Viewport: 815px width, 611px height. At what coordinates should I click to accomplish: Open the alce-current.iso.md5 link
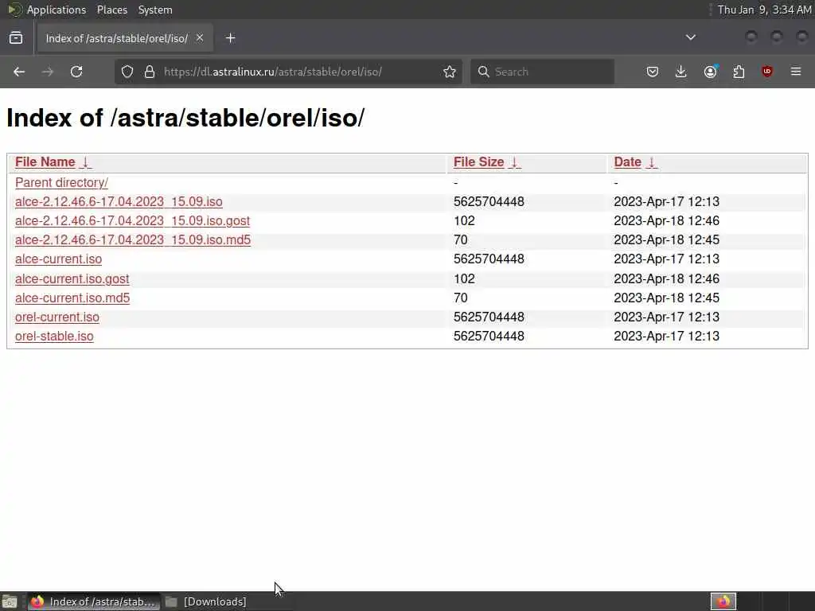72,298
